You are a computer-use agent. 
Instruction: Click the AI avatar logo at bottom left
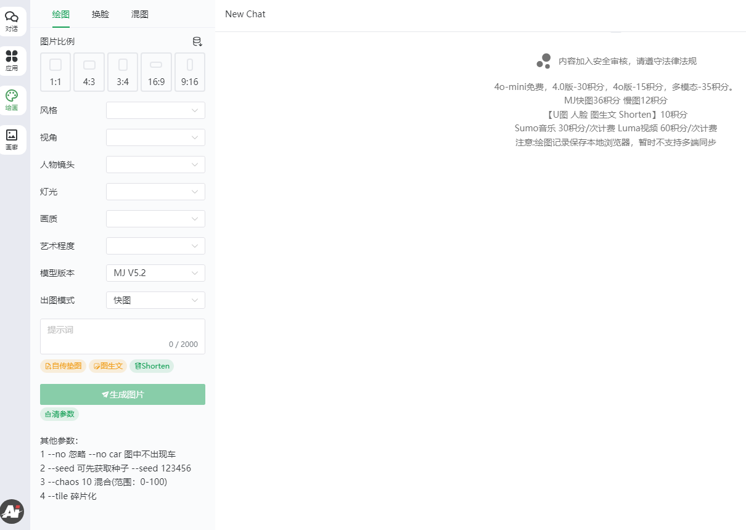12,511
